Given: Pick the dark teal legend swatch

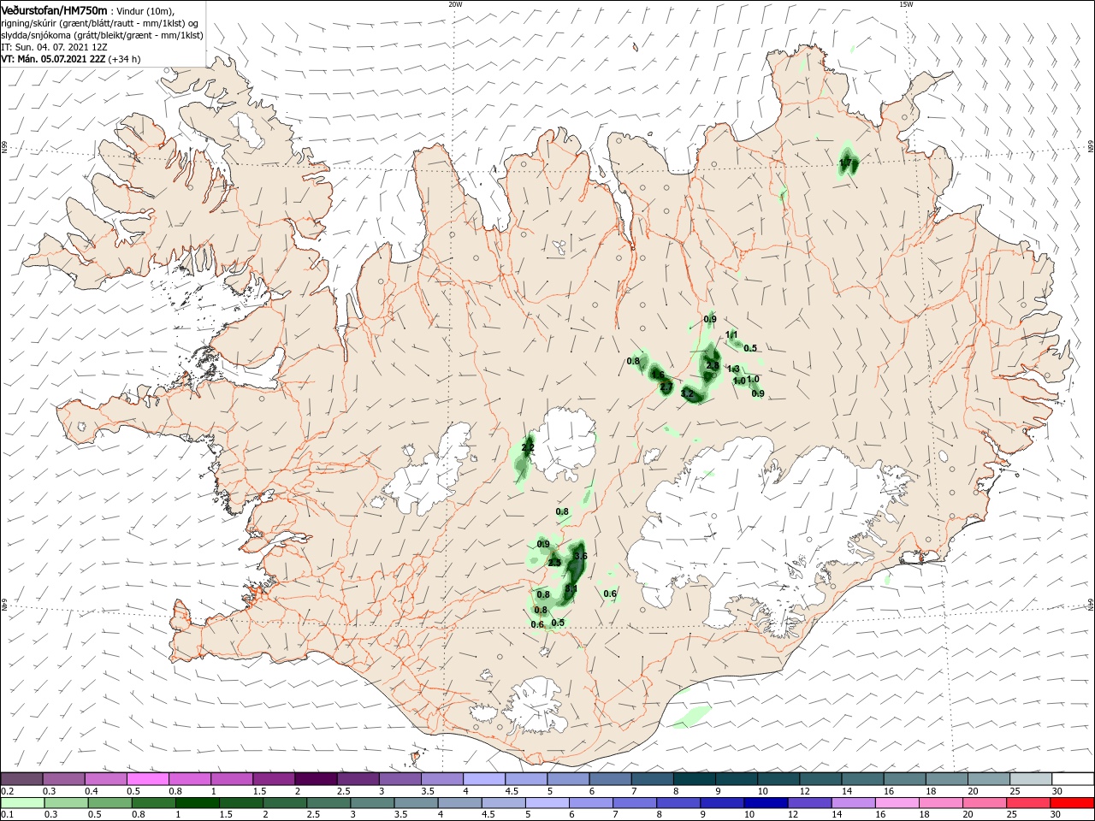Looking at the screenshot, I should [695, 779].
